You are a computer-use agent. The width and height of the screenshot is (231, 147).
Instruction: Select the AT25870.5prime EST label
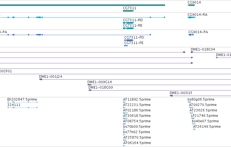pyautogui.click(x=137, y=137)
